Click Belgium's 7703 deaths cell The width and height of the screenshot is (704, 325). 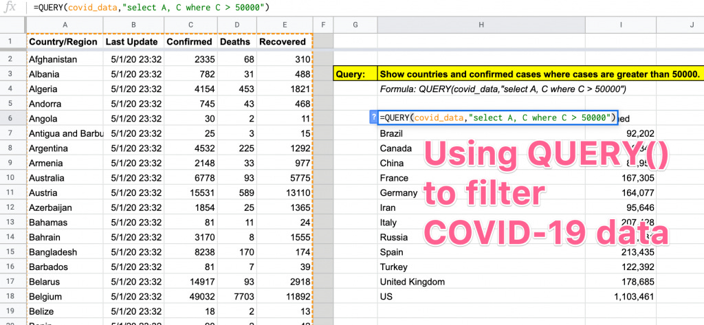[x=237, y=296]
